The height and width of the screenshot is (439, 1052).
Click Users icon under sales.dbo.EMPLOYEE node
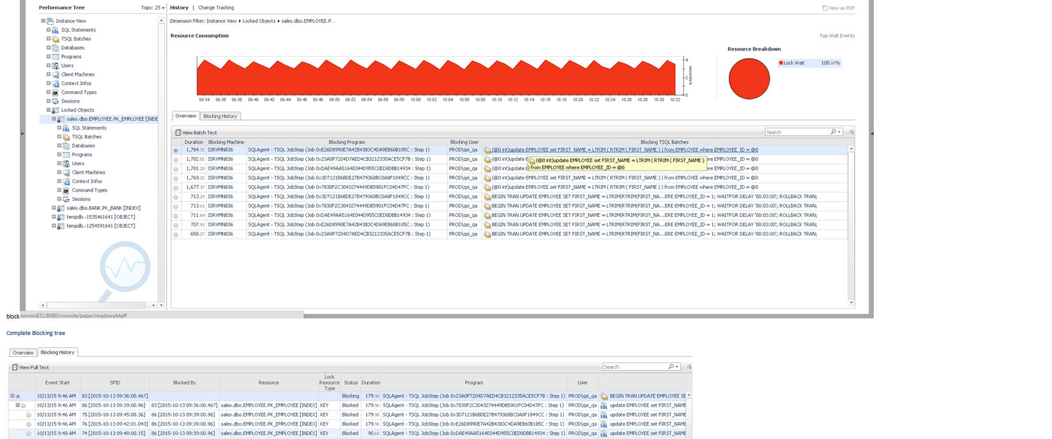[66, 164]
